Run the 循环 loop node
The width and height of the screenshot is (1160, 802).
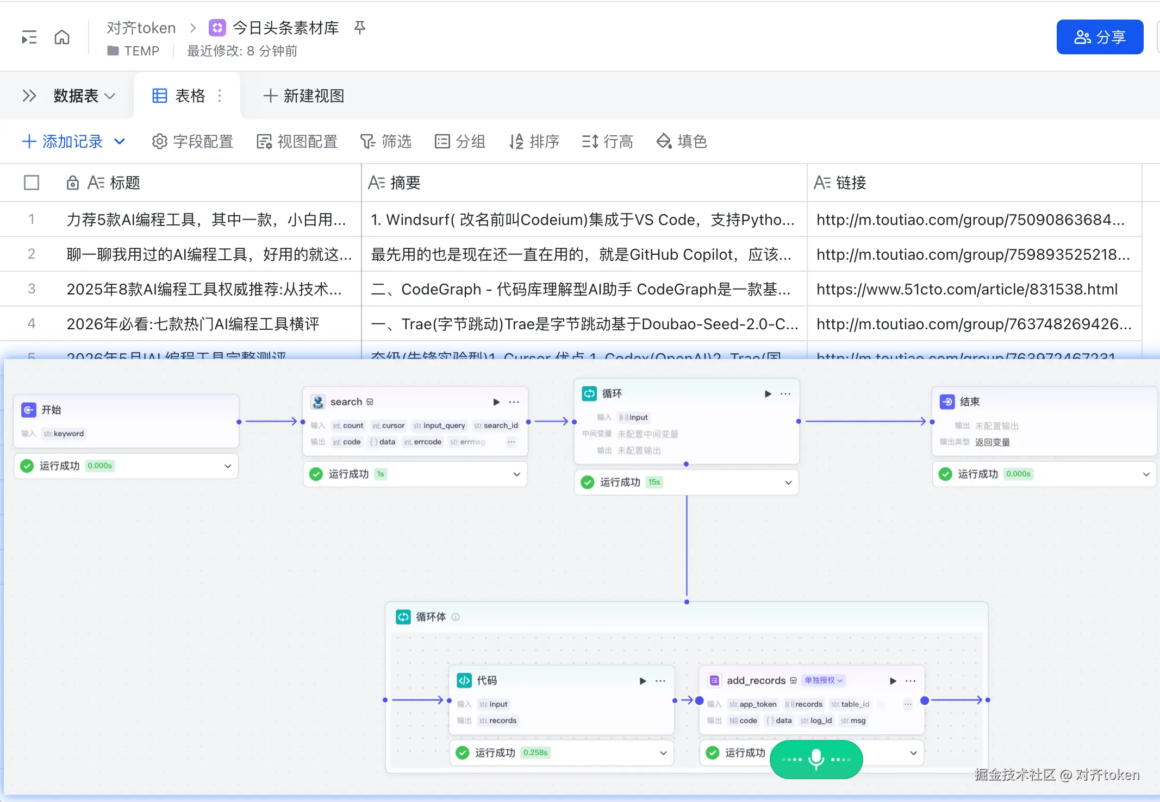[x=768, y=394]
